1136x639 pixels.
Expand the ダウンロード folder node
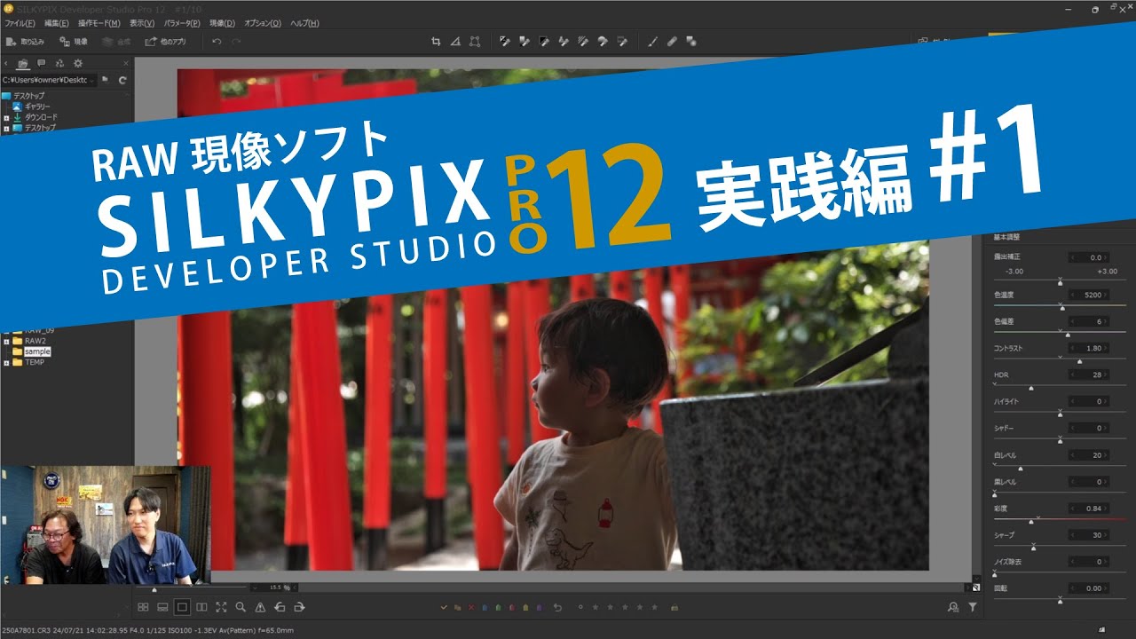(x=6, y=117)
